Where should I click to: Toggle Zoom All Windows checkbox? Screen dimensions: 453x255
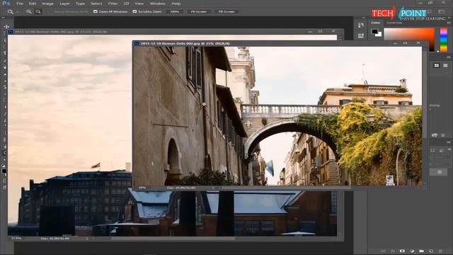coord(96,11)
